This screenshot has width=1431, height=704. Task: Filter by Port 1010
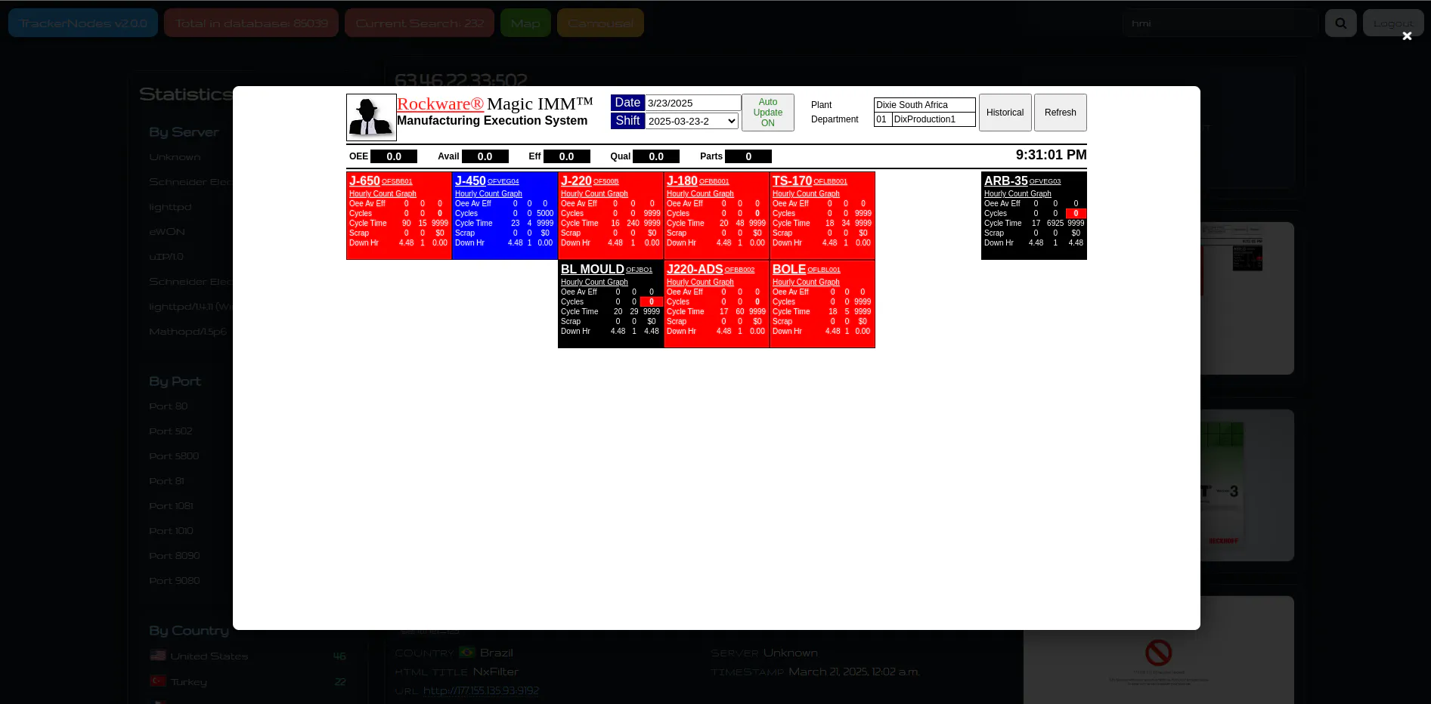172,531
